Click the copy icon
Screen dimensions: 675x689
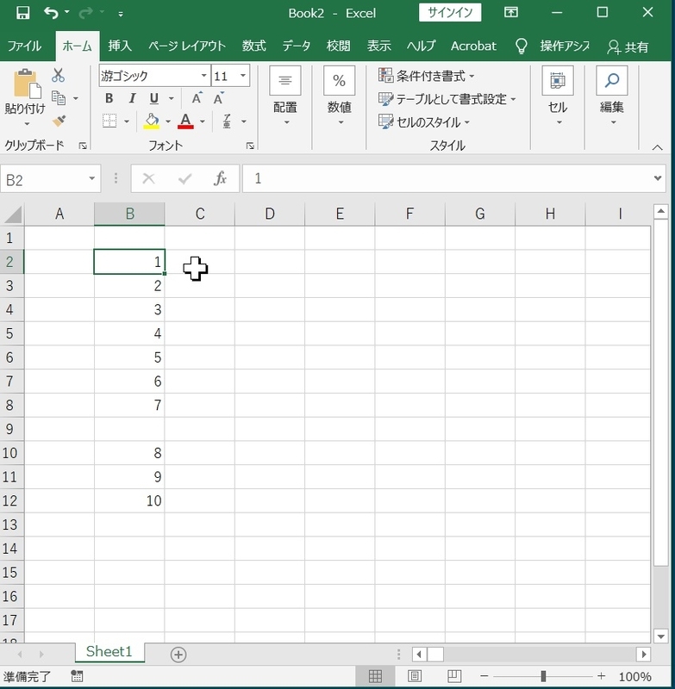[59, 97]
